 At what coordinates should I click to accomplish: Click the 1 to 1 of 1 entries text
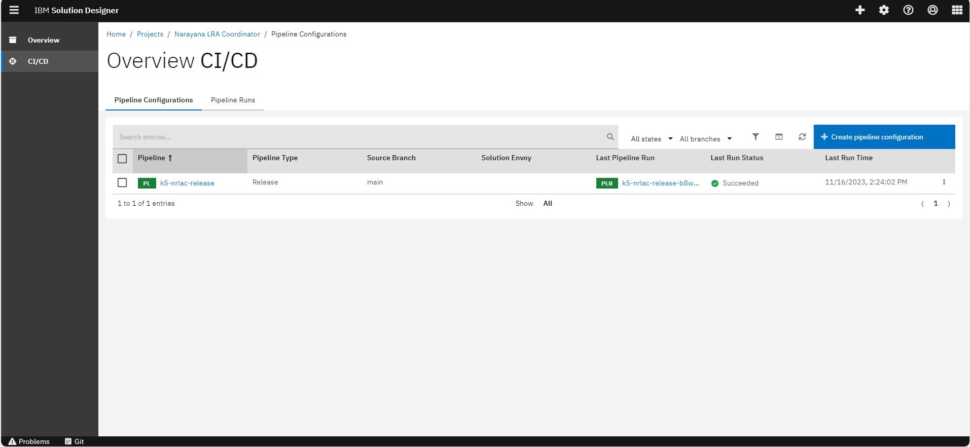click(146, 204)
